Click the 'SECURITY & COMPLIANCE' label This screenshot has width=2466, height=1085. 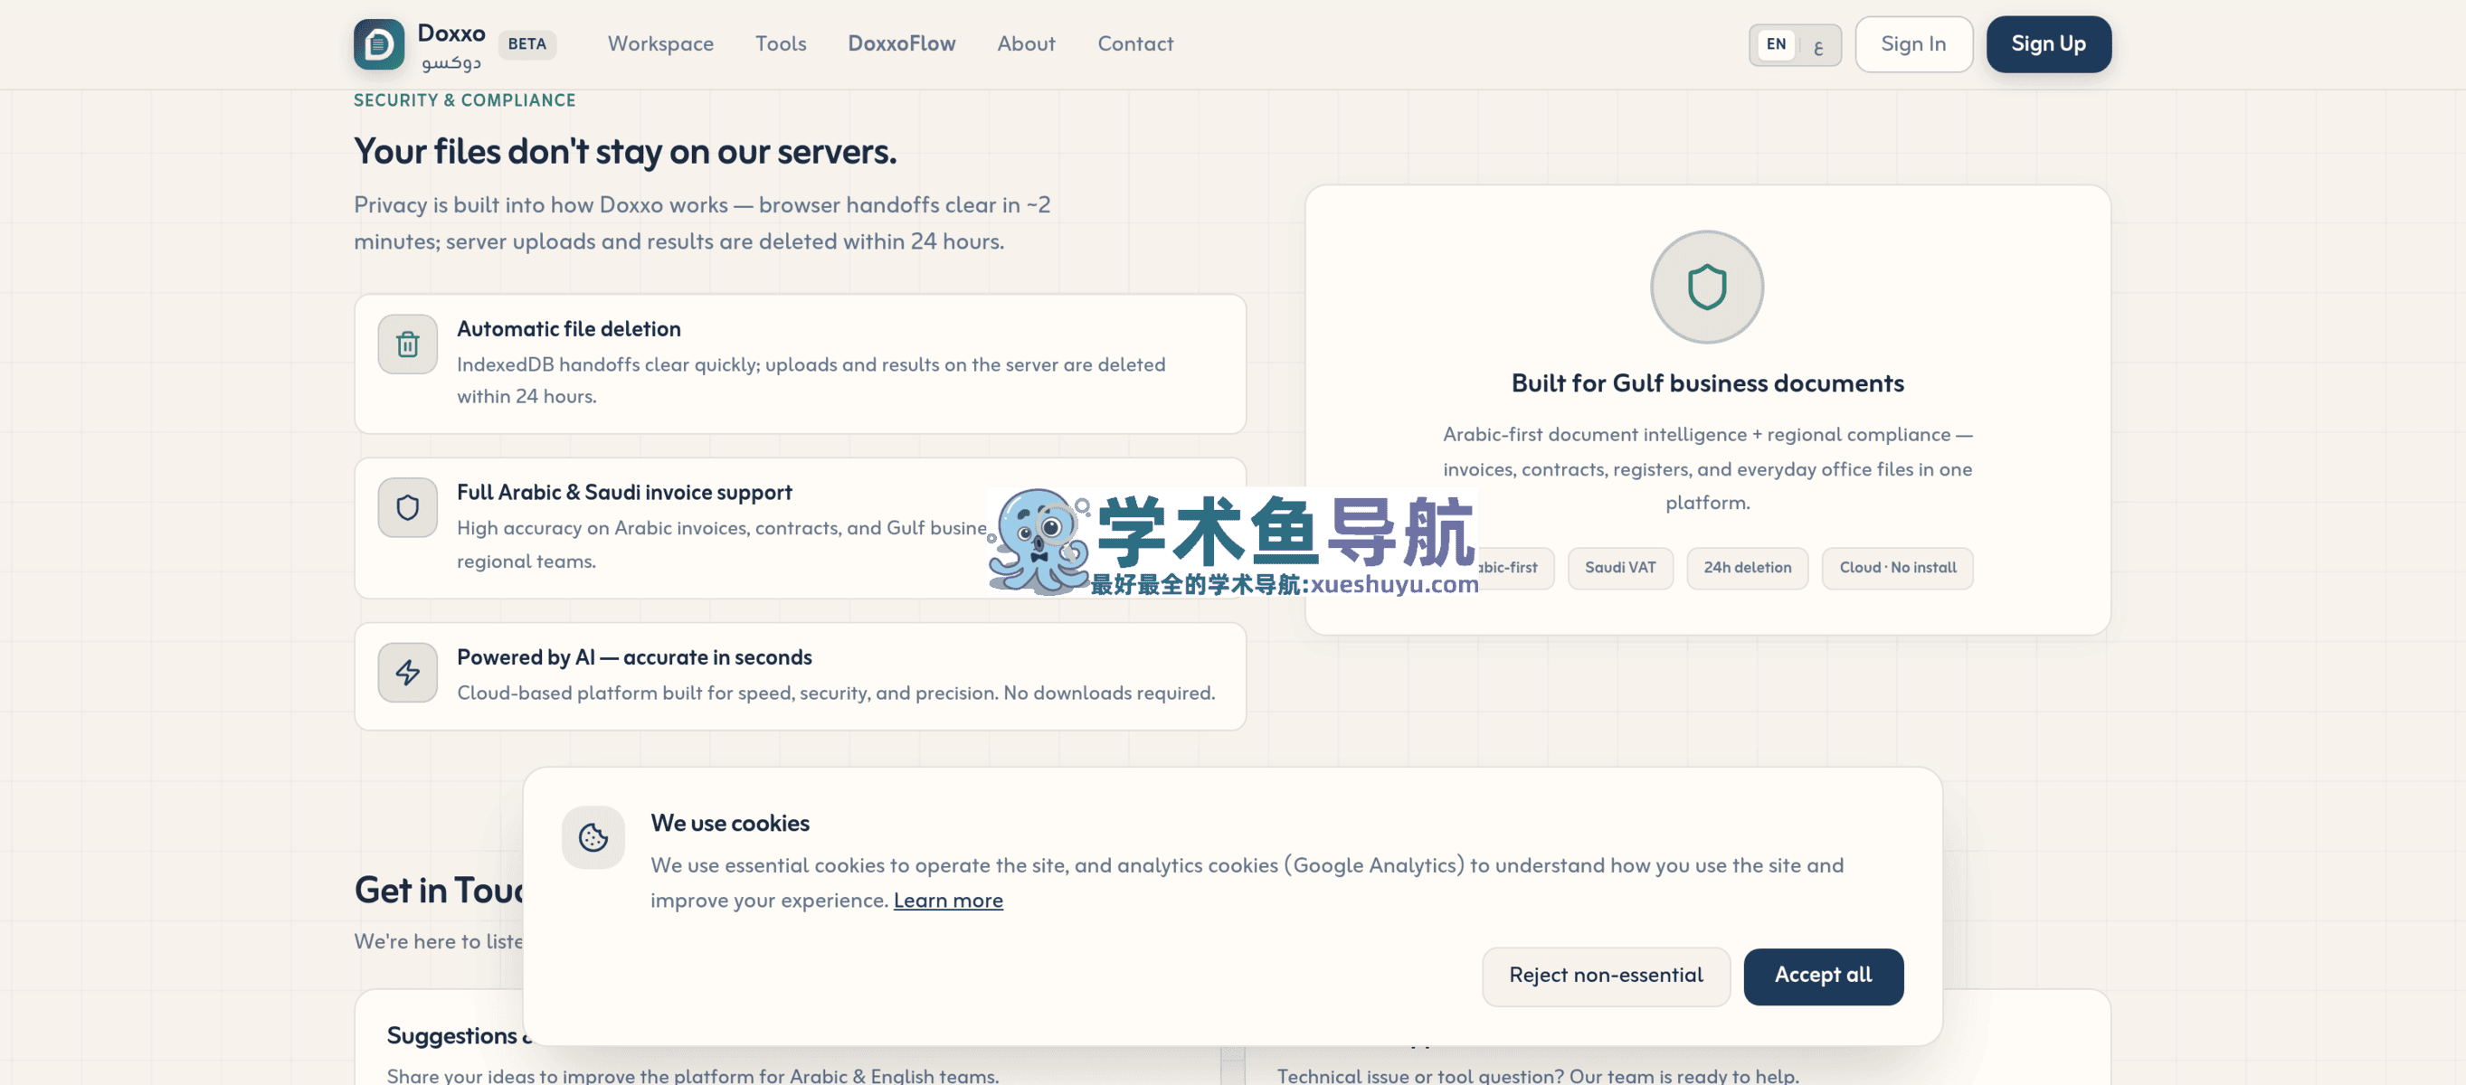[464, 100]
